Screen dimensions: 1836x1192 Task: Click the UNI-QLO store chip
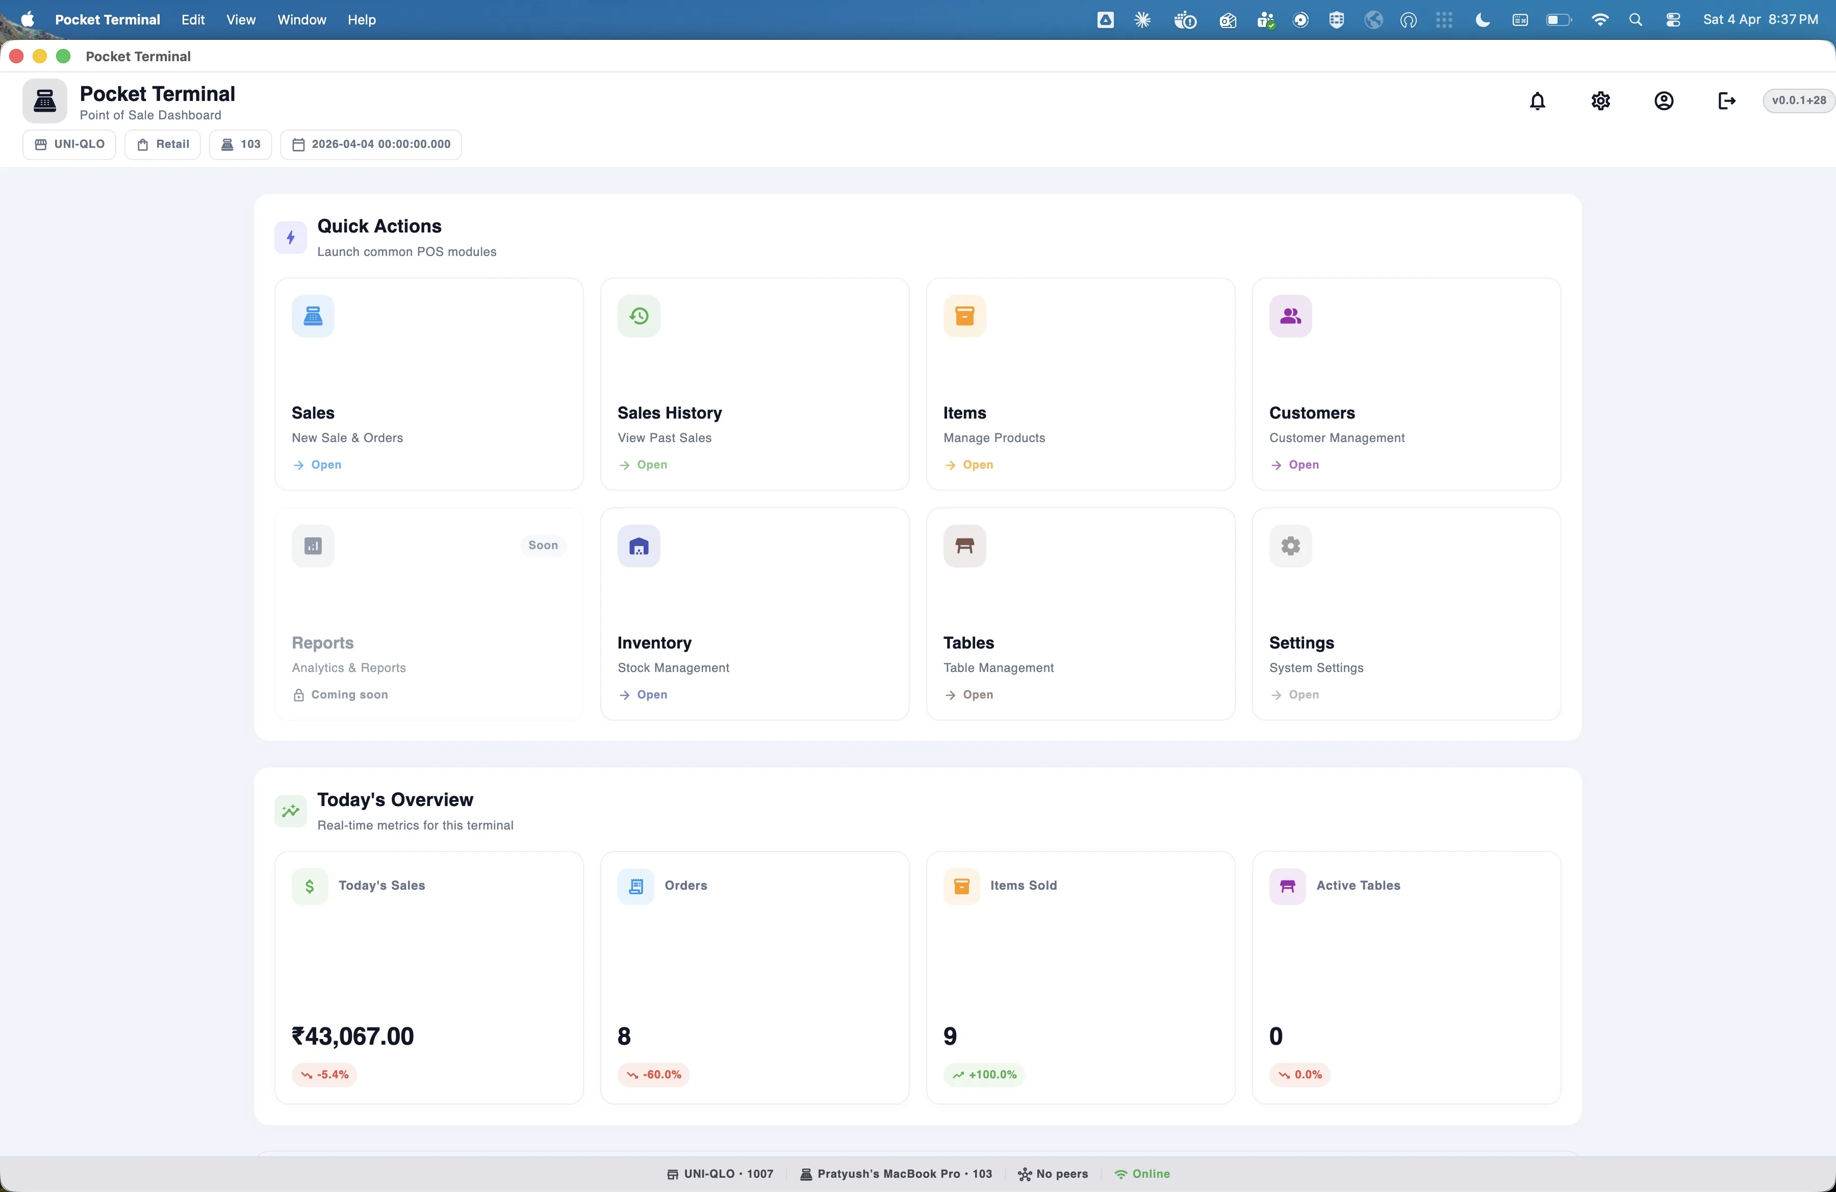coord(69,144)
